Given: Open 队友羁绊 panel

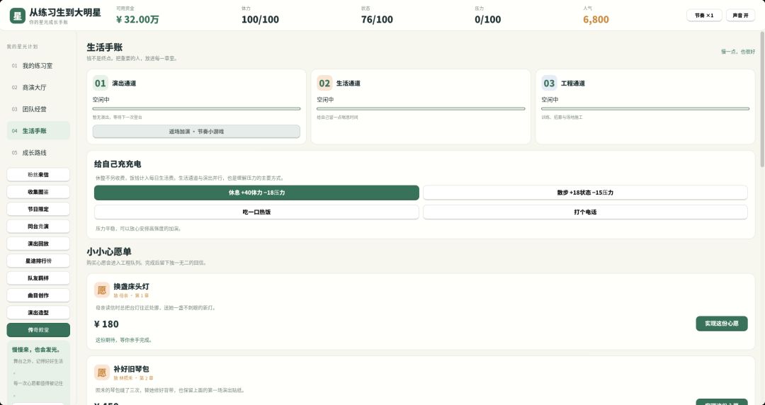Looking at the screenshot, I should click(38, 278).
